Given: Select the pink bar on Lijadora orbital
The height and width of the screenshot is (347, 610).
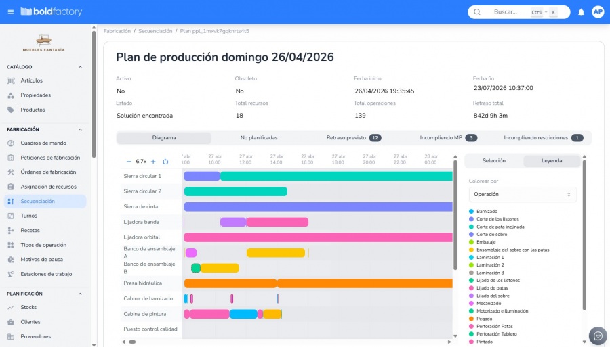Looking at the screenshot, I should coord(319,237).
